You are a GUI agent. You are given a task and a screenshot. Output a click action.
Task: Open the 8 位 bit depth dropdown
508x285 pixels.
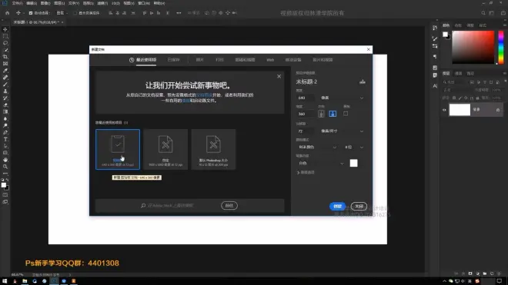pyautogui.click(x=354, y=147)
